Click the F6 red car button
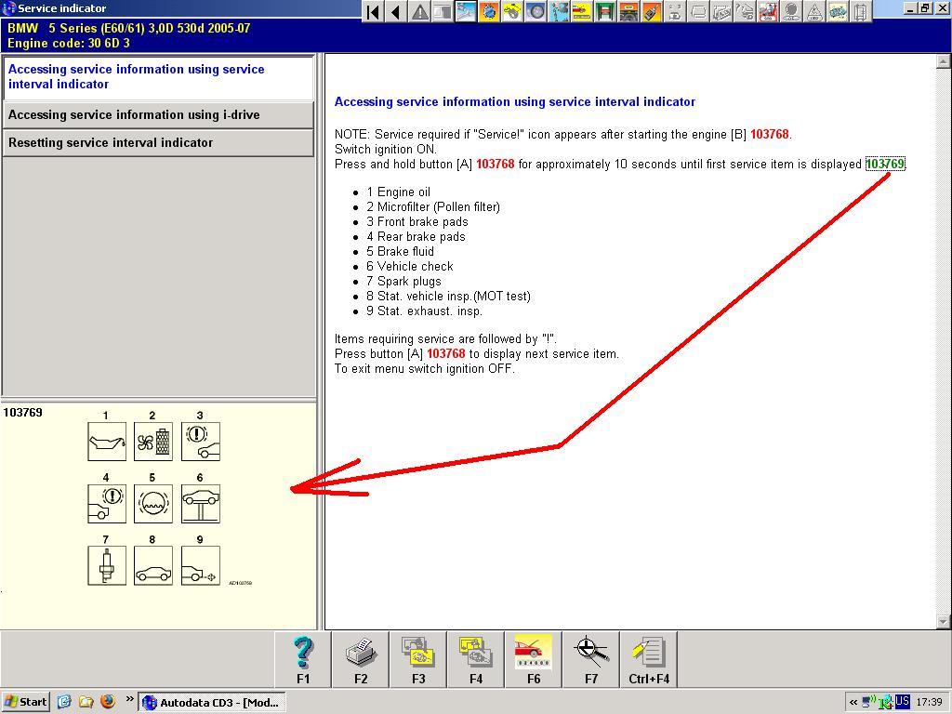 click(534, 660)
